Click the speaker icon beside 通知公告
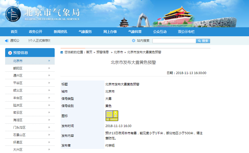The width and height of the screenshot is (249, 153). click(x=7, y=41)
